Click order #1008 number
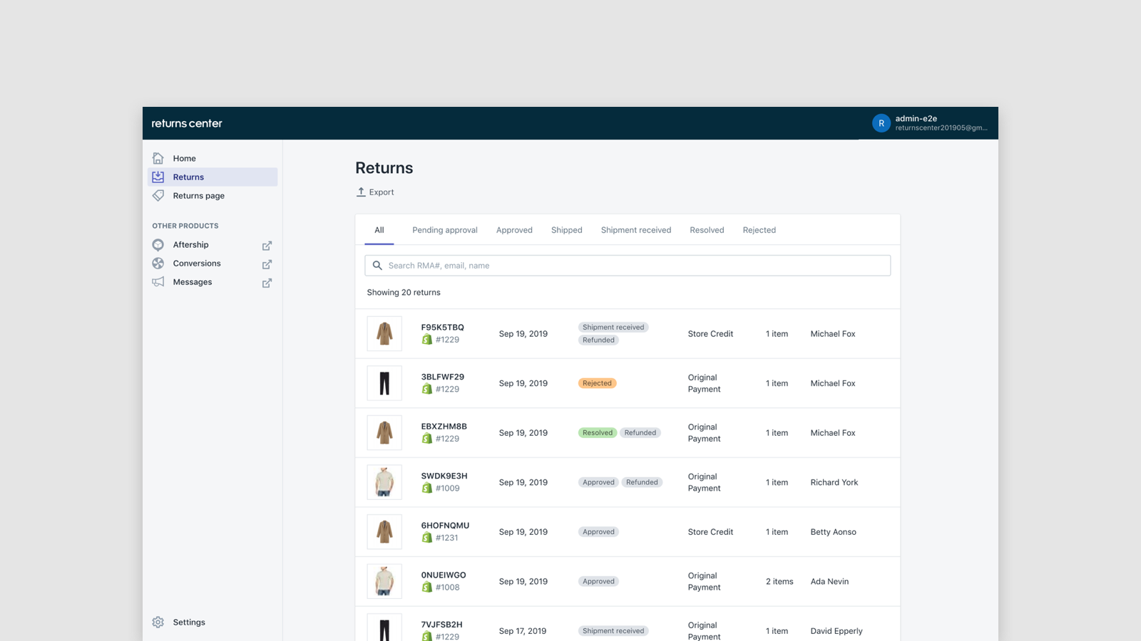Viewport: 1141px width, 641px height. coord(448,587)
